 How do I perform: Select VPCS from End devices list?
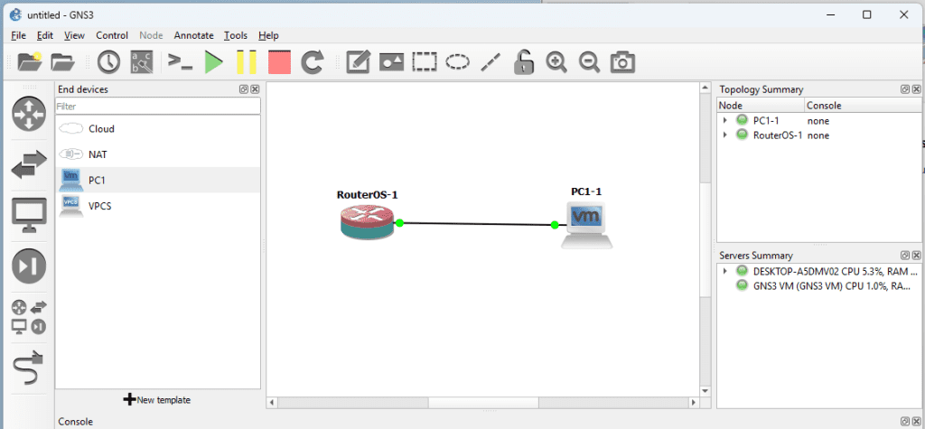pyautogui.click(x=99, y=206)
